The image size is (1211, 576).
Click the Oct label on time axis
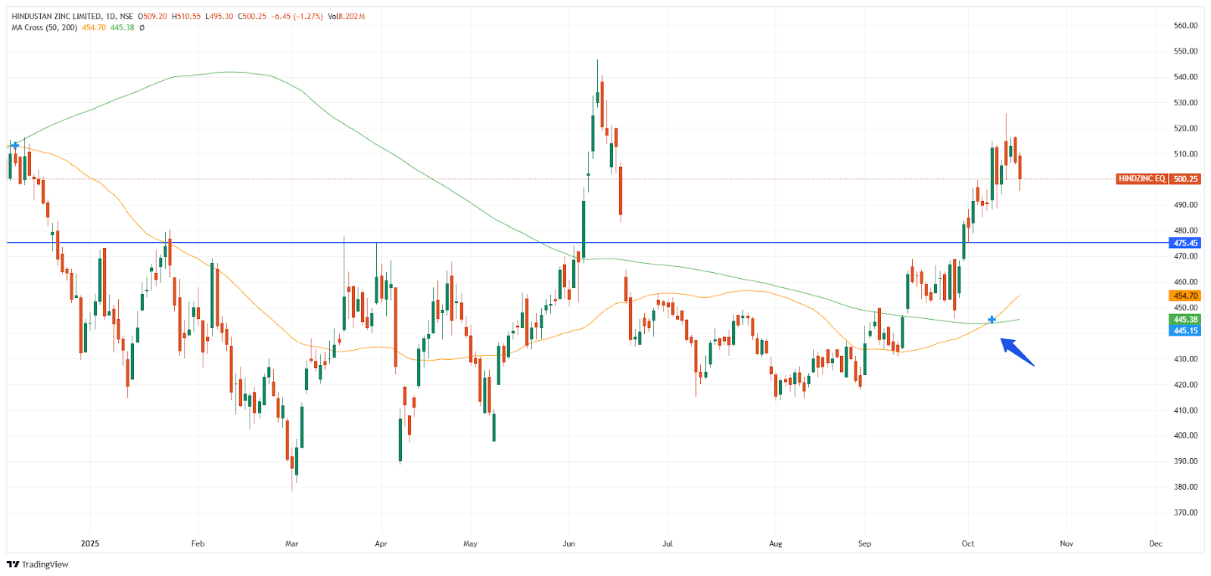[x=967, y=543]
